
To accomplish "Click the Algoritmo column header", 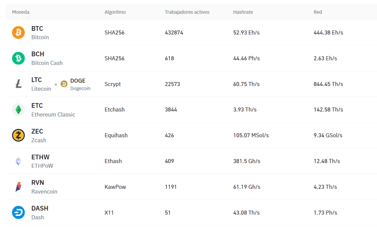I will click(115, 12).
